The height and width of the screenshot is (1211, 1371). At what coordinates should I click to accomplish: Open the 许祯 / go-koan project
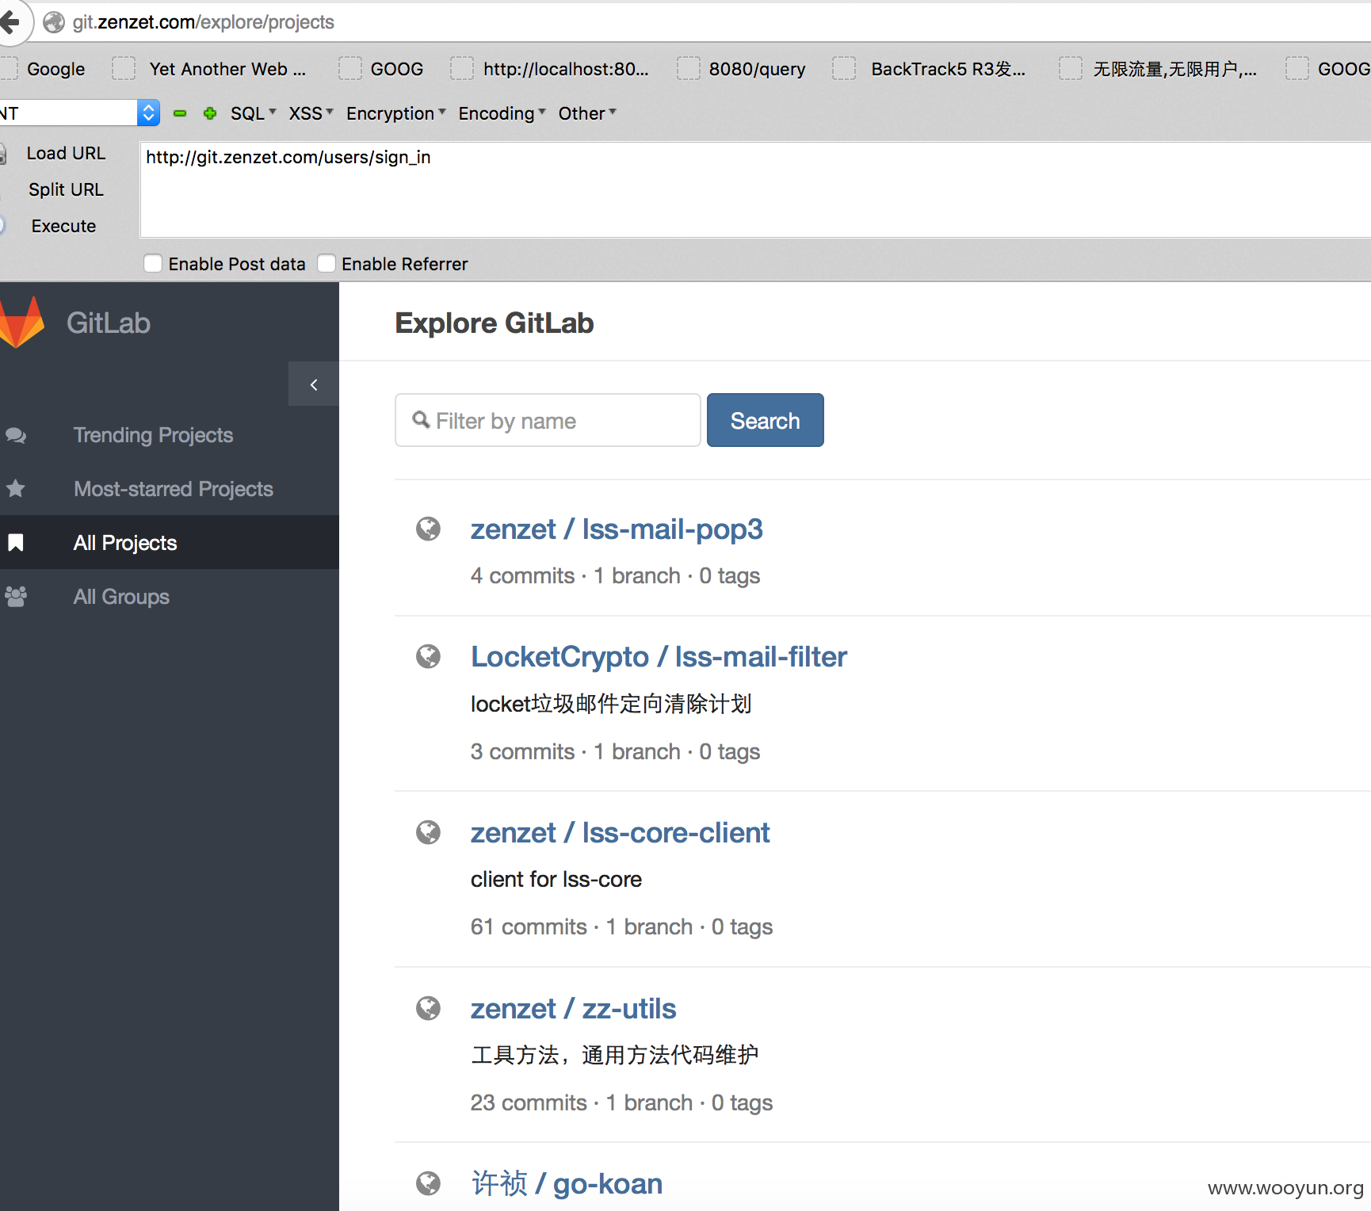(567, 1183)
